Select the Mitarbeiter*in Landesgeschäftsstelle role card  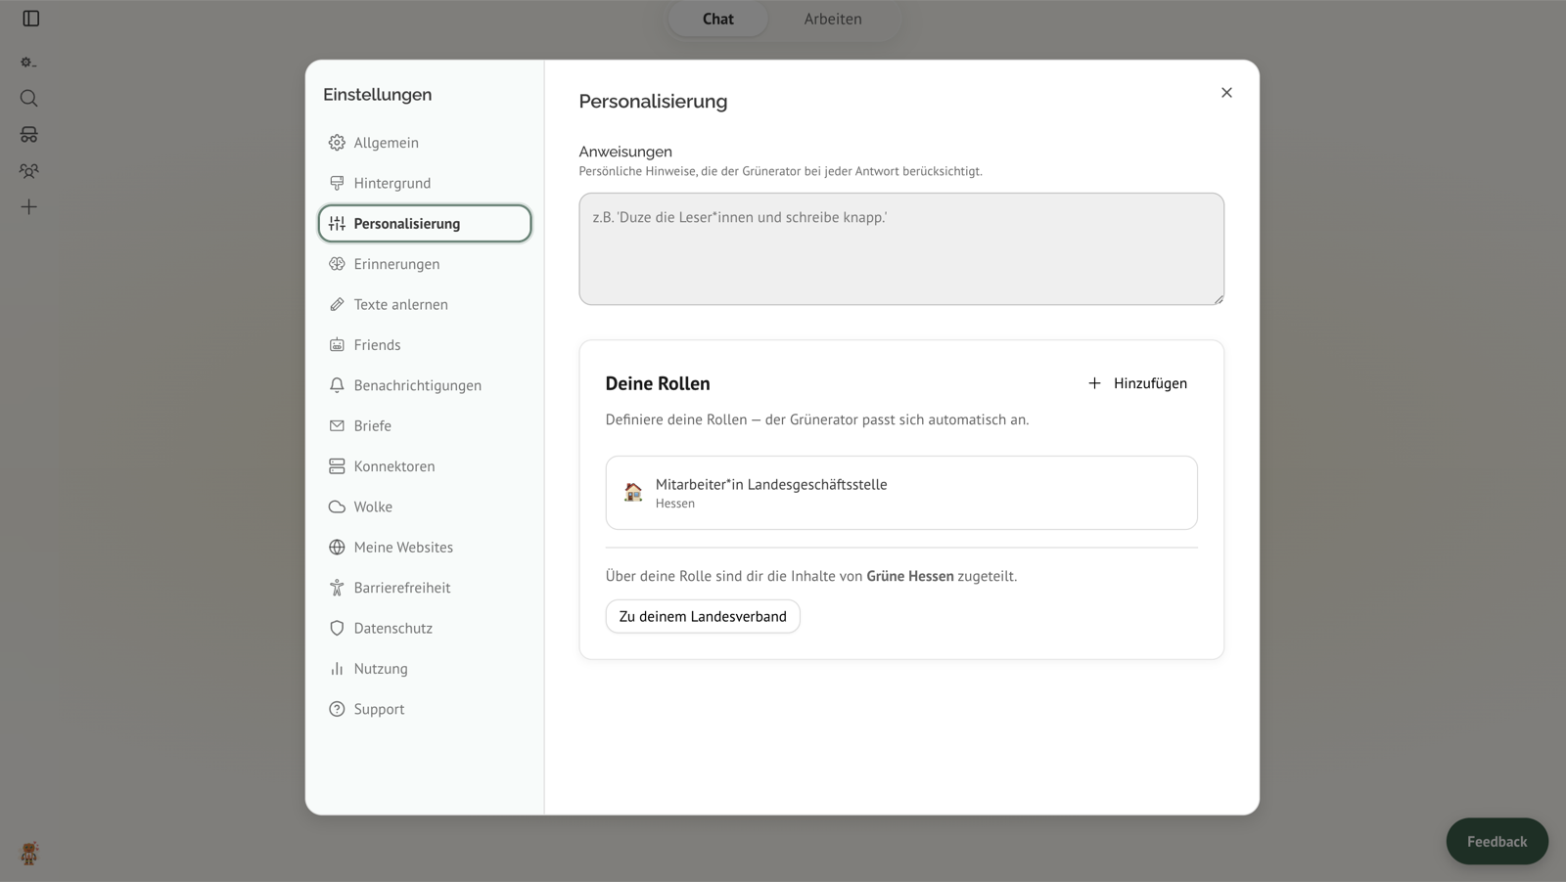[x=901, y=493]
